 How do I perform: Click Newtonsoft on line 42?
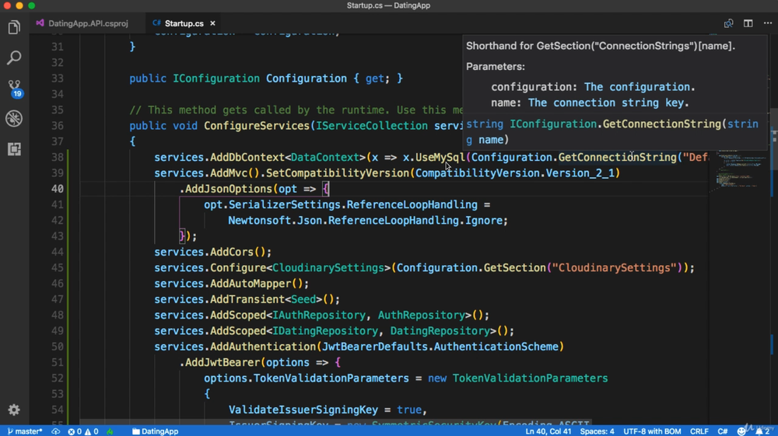pos(260,221)
